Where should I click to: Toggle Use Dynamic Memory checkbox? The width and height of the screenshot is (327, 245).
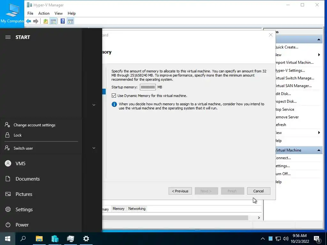pyautogui.click(x=114, y=96)
